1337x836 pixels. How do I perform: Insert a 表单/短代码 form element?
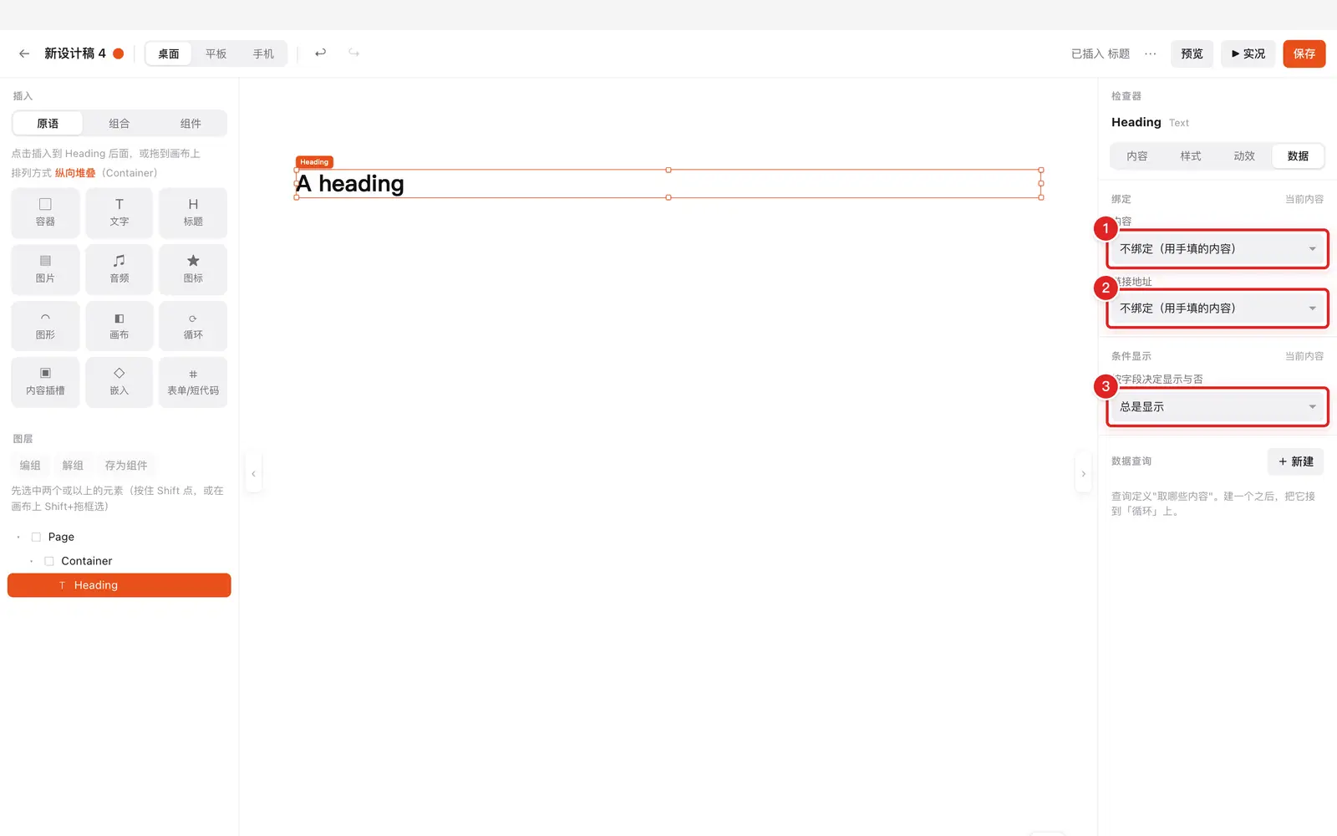(x=193, y=382)
